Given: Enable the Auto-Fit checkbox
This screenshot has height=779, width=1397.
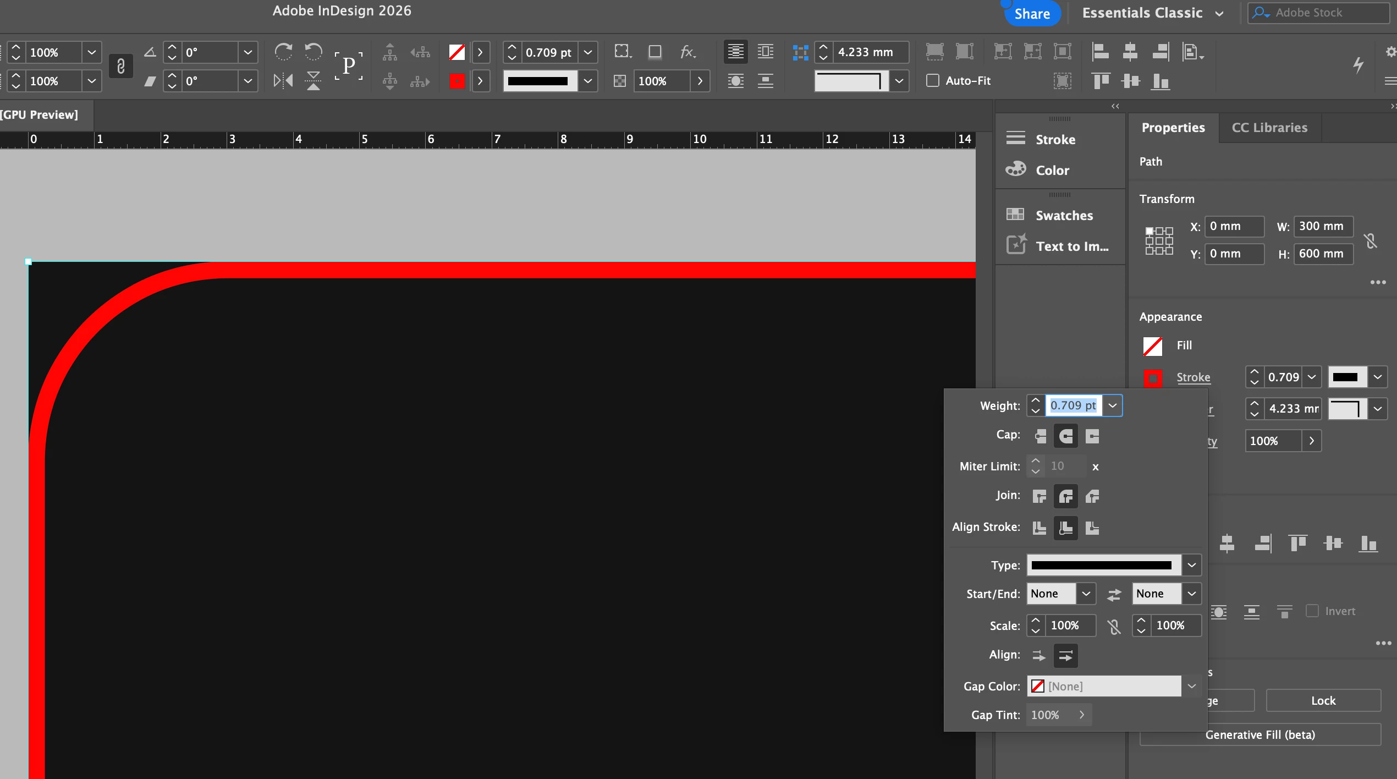Looking at the screenshot, I should (933, 81).
